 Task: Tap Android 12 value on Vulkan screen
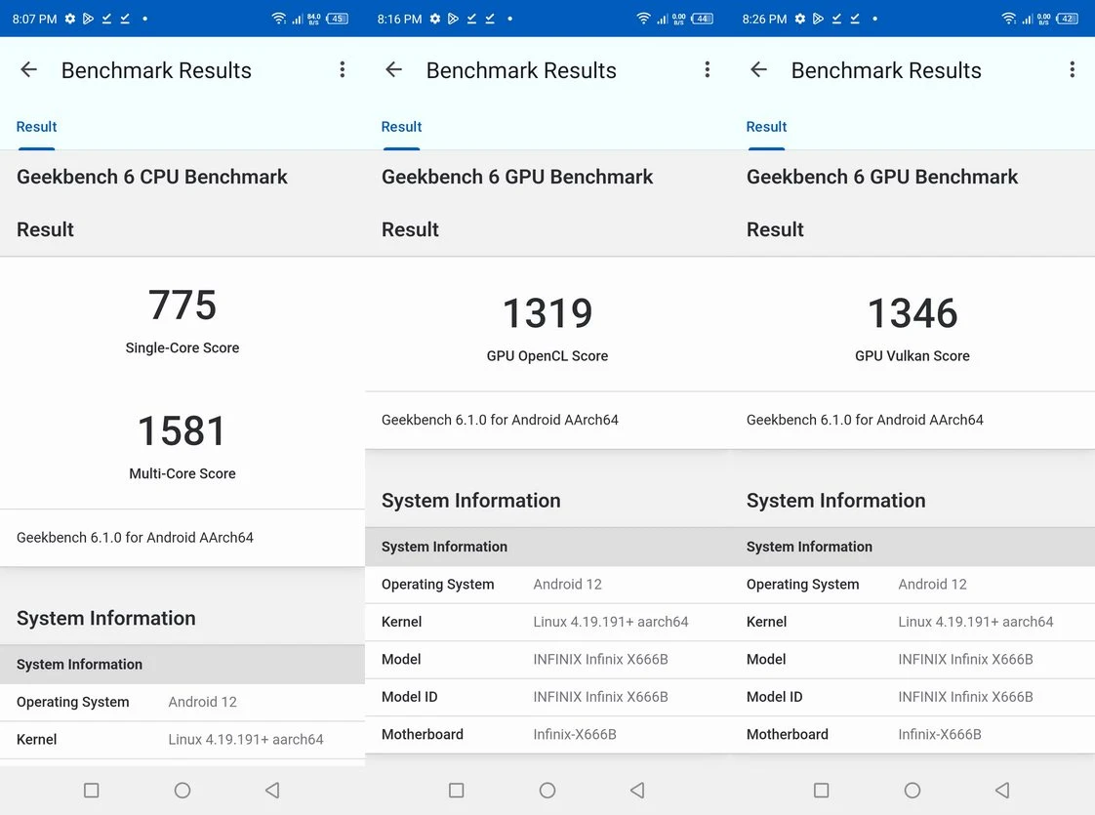[x=932, y=585]
